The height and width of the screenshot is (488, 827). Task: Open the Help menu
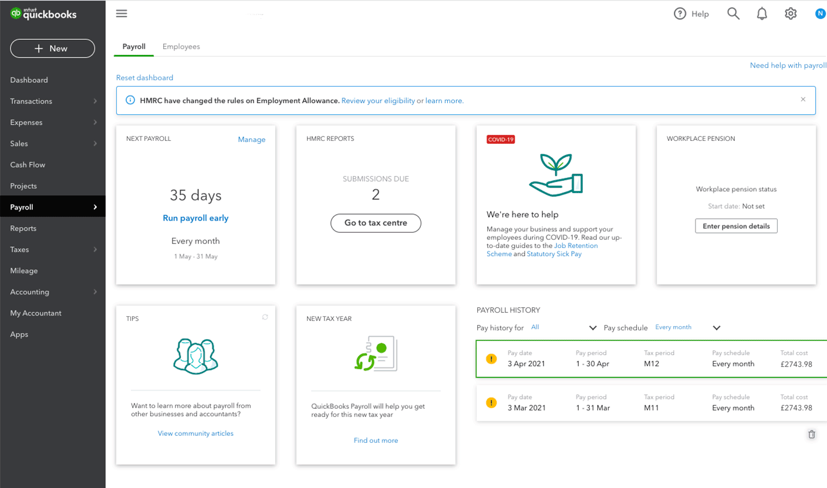coord(691,14)
